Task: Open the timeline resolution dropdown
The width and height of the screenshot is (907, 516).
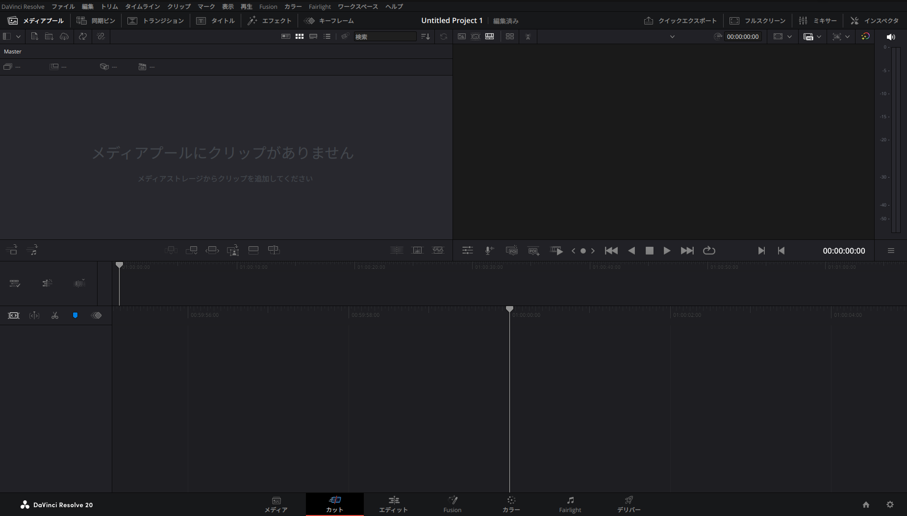Action: click(812, 37)
